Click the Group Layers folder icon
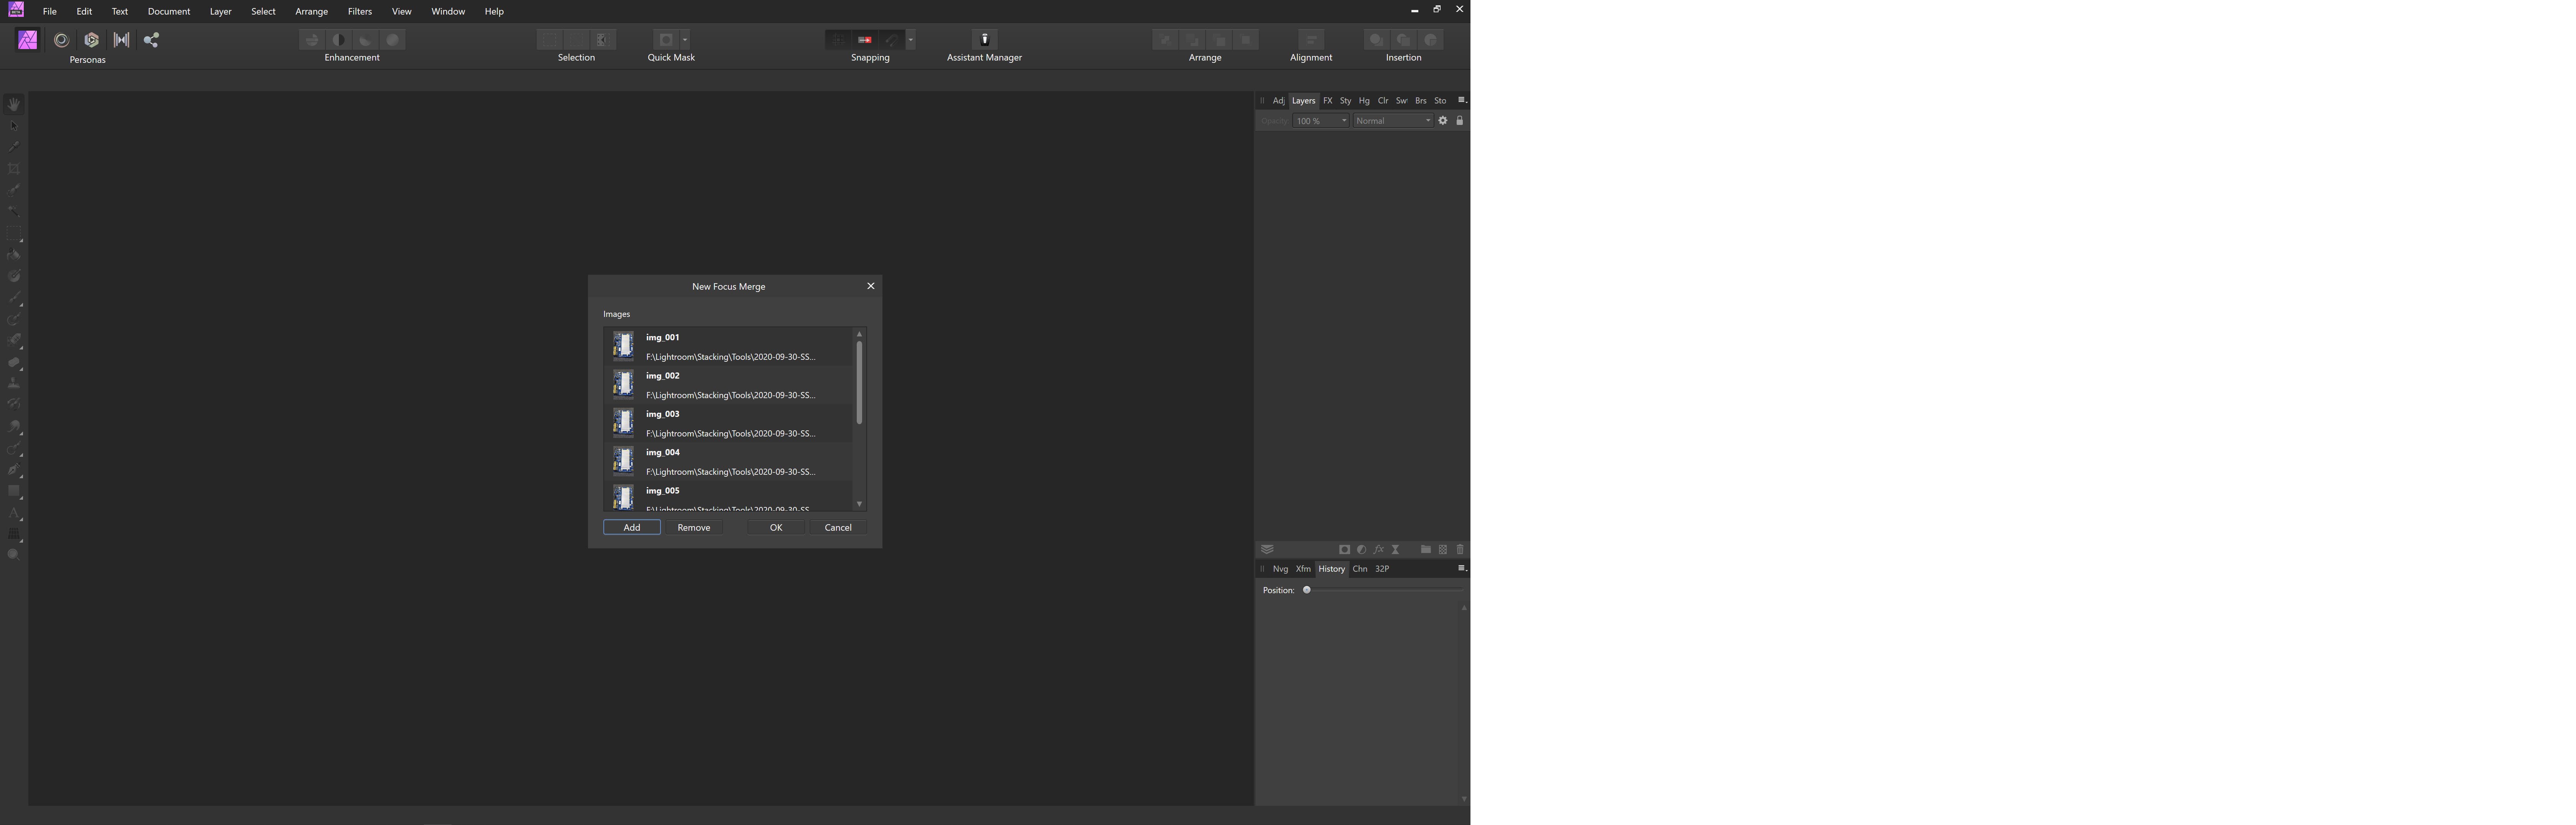This screenshot has width=2576, height=825. pyautogui.click(x=1426, y=550)
